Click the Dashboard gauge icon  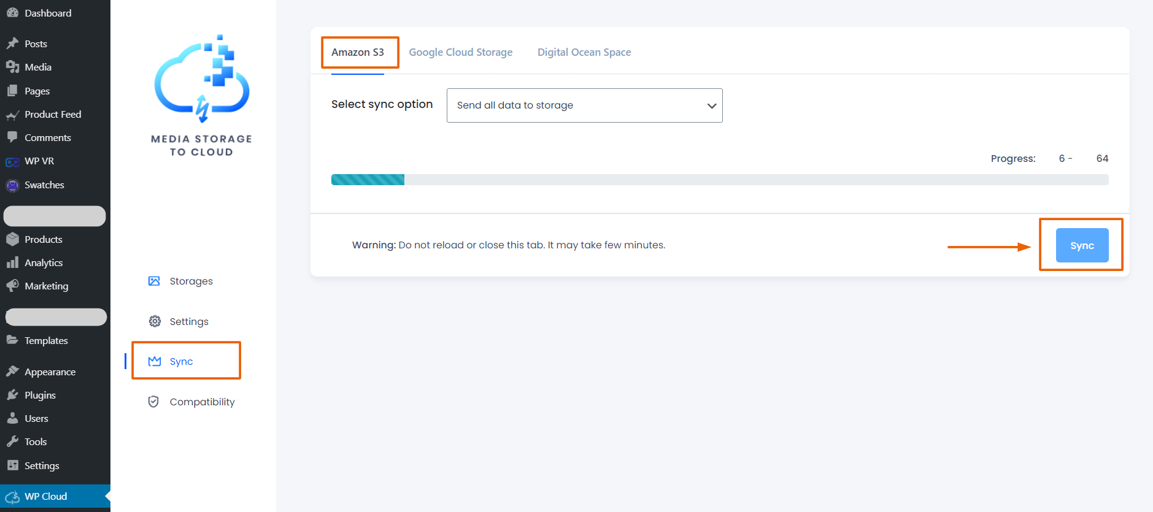click(12, 13)
